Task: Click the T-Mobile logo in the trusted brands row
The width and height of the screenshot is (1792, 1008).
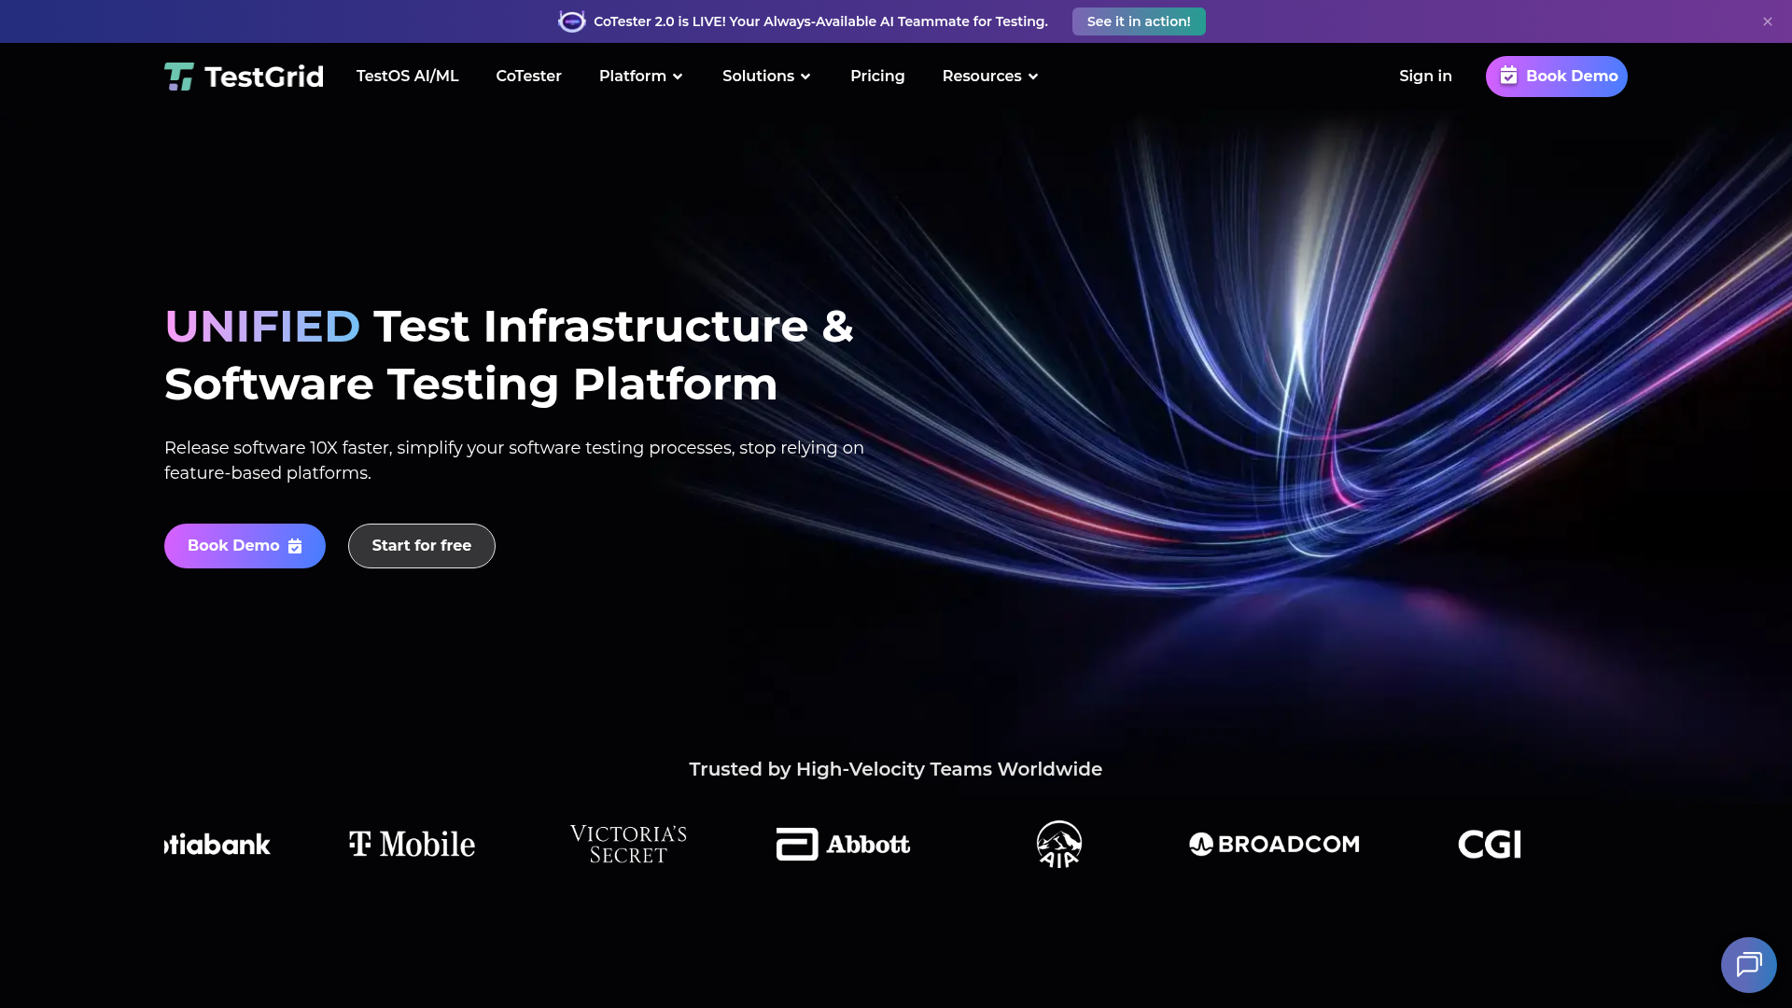Action: 410,844
